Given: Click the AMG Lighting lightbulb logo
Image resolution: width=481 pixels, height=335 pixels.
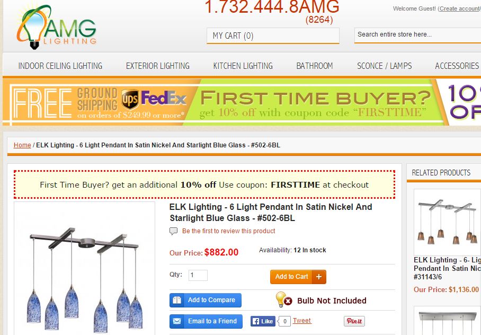Looking at the screenshot, I should [x=56, y=27].
